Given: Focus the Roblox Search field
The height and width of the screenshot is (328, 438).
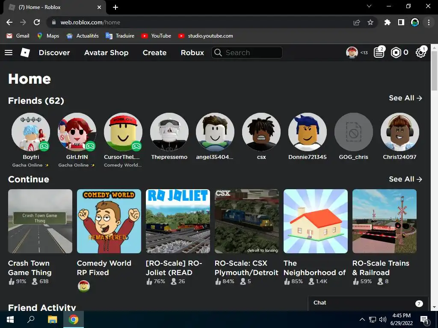Looking at the screenshot, I should coord(247,53).
